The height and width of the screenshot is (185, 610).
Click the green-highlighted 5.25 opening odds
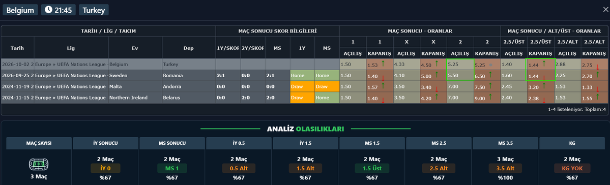460,64
